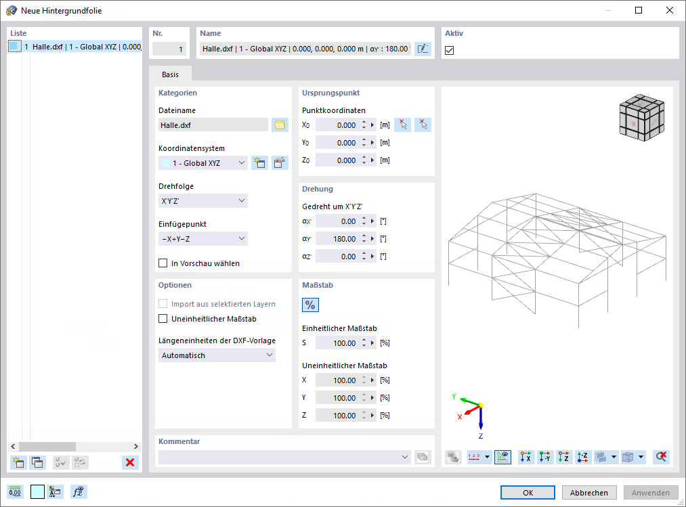This screenshot has height=507, width=686.
Task: Click the Z0 stepper spinner arrows
Action: (x=364, y=160)
